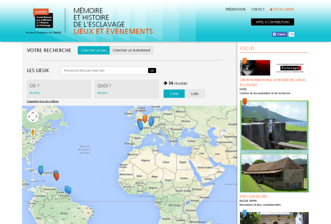331x224 pixels.
Task: Click the map zoom slider handle
Action: (x=33, y=180)
